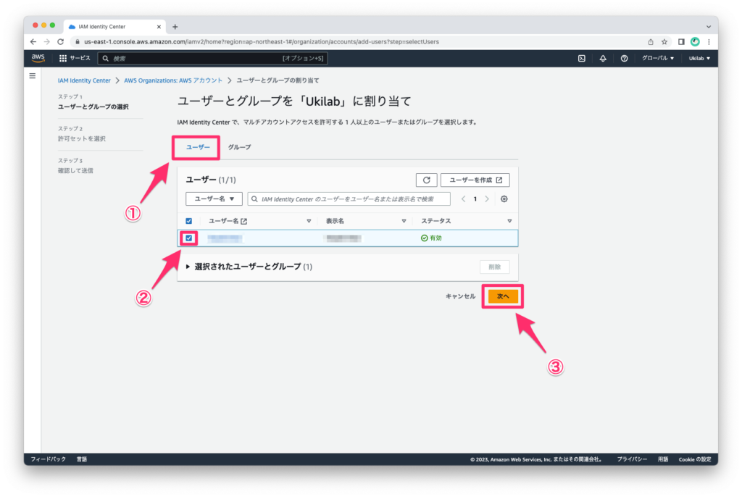Switch to the グループ tab

click(x=239, y=147)
